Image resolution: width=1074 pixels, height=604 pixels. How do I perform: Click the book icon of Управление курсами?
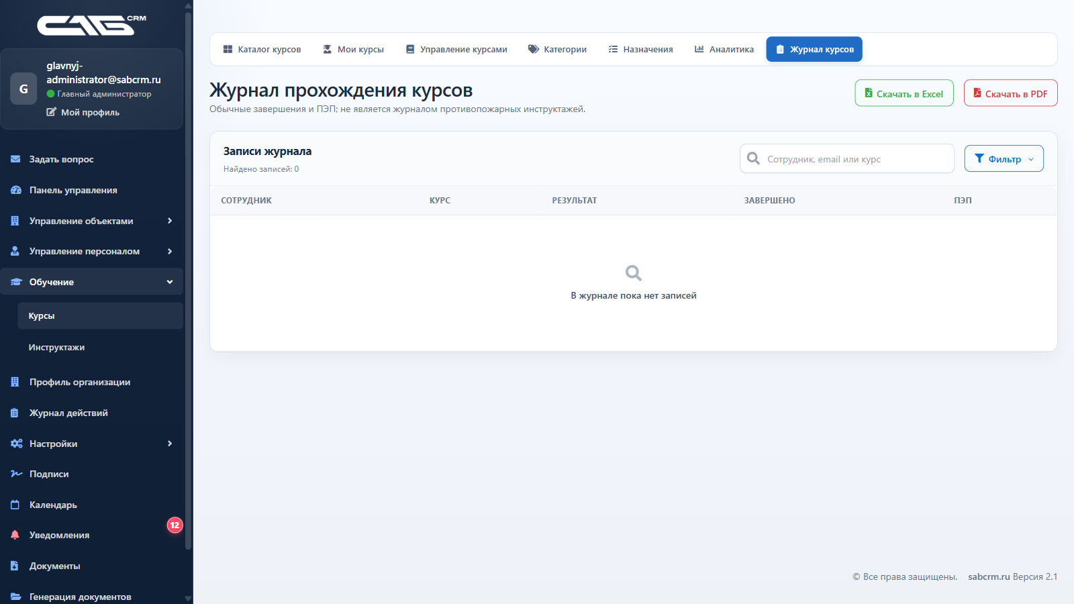point(410,49)
